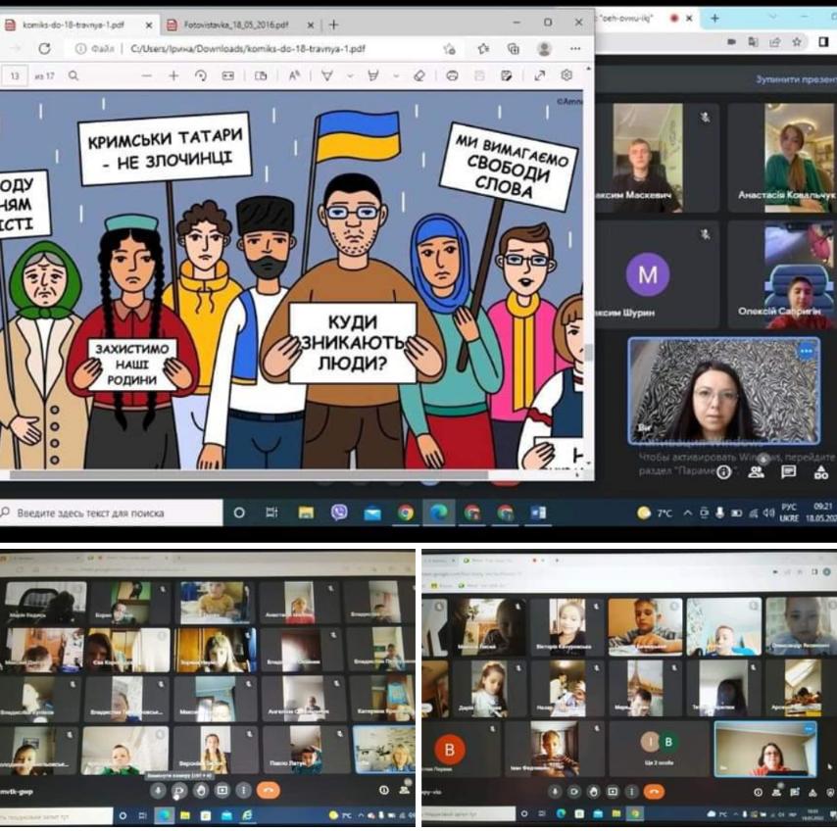This screenshot has height=831, width=837.
Task: Click the Edge address bar path
Action: point(247,49)
